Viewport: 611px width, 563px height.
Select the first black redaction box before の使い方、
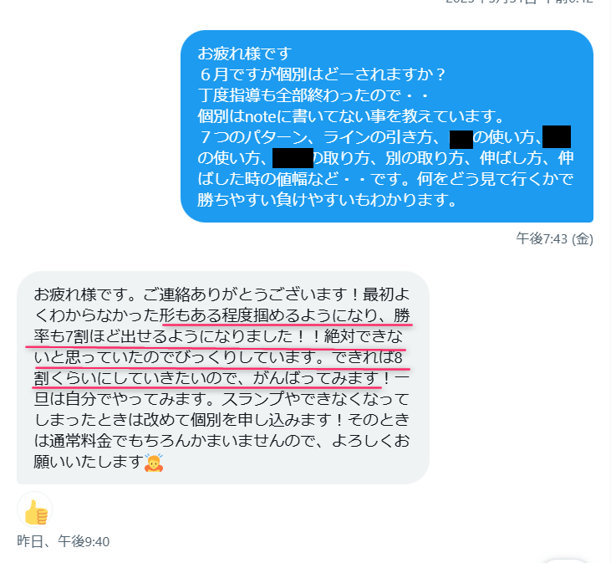pos(461,139)
